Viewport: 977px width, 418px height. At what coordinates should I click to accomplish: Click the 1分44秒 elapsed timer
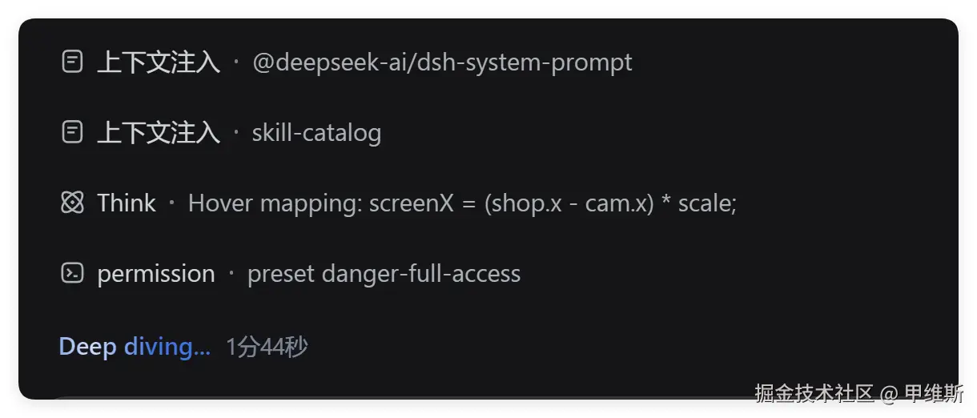point(267,348)
